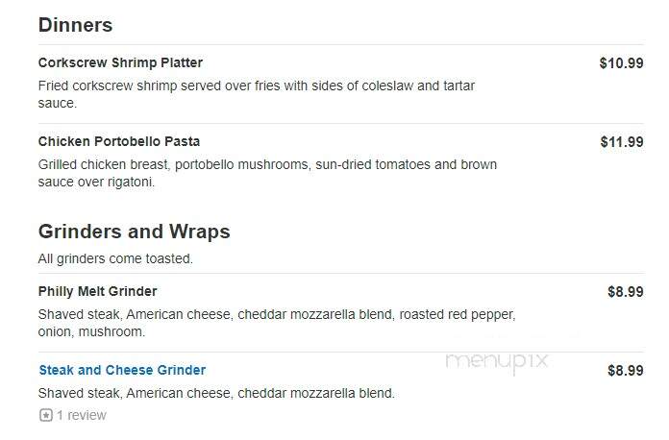The image size is (669, 440).
Task: Click the Corkscrew Shrimp Platter description text
Action: [257, 94]
